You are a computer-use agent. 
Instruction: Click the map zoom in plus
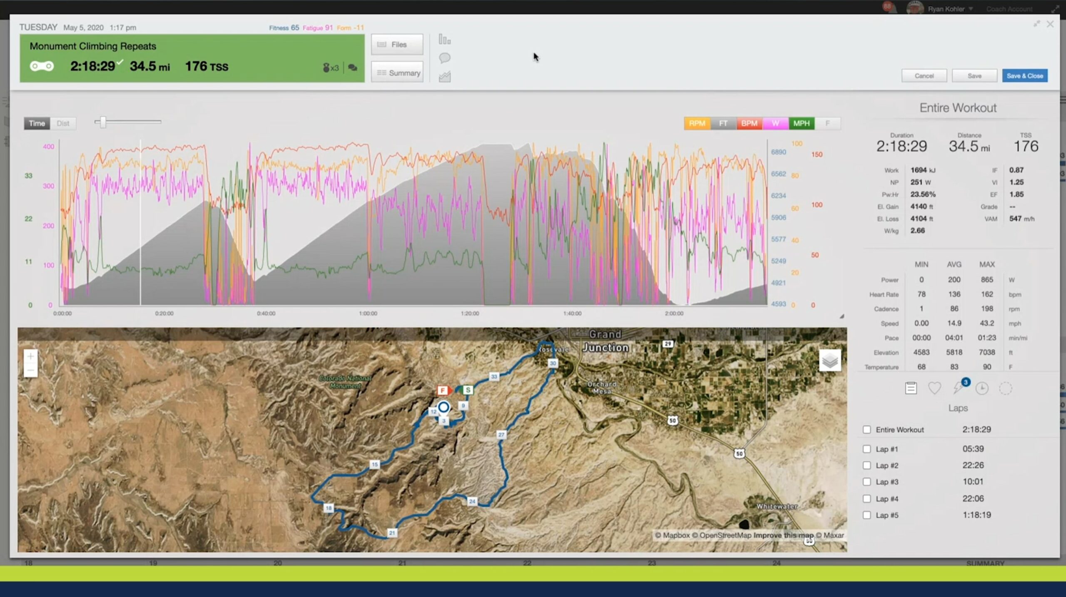30,356
